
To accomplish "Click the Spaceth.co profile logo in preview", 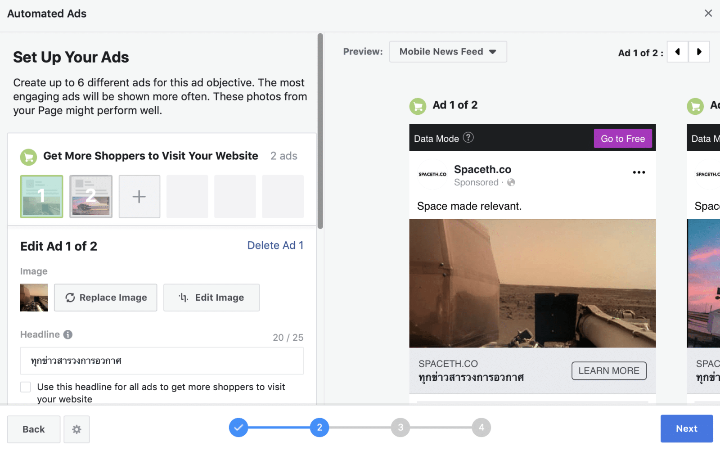I will 432,174.
